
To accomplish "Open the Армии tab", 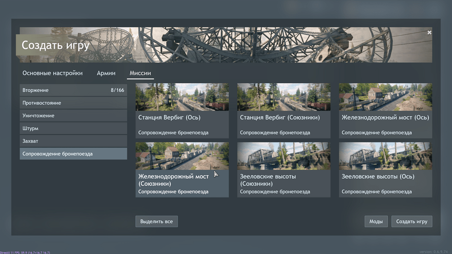I will [106, 73].
